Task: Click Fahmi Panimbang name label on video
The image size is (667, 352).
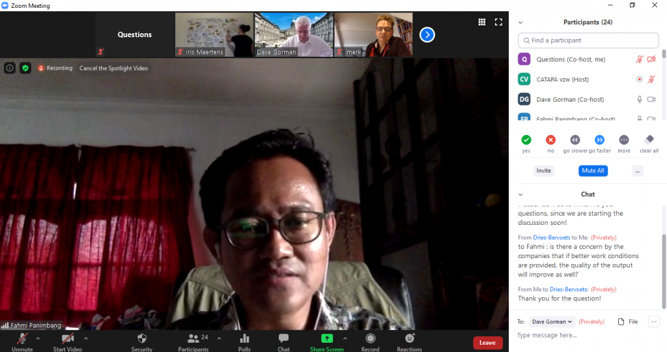Action: pyautogui.click(x=36, y=325)
